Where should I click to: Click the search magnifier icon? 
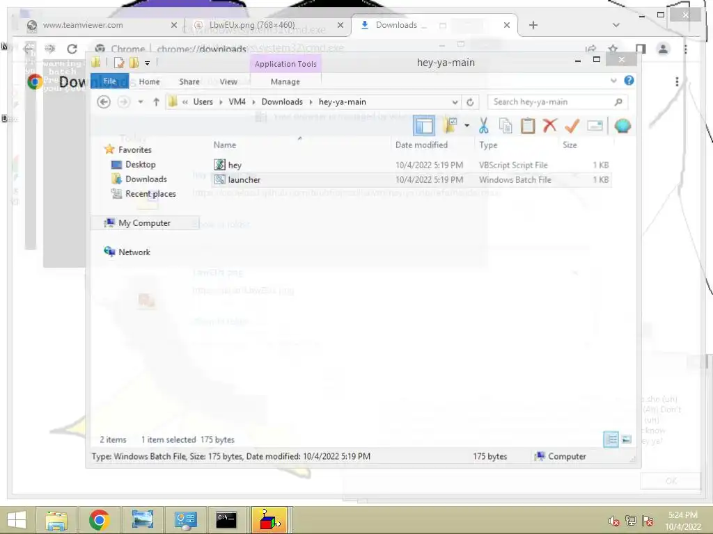(618, 102)
